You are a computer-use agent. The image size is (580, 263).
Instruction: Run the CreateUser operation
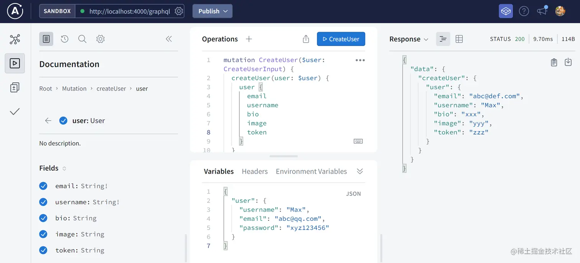[x=341, y=39]
